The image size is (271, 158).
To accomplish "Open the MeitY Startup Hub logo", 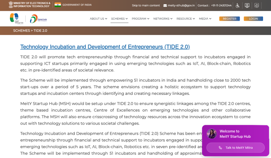I will click(x=15, y=18).
